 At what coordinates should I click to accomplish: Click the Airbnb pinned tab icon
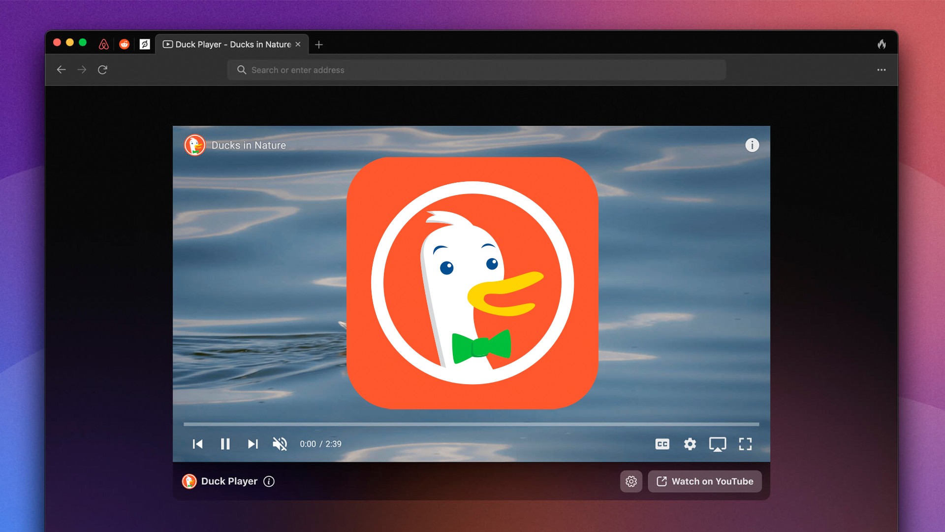click(x=103, y=44)
